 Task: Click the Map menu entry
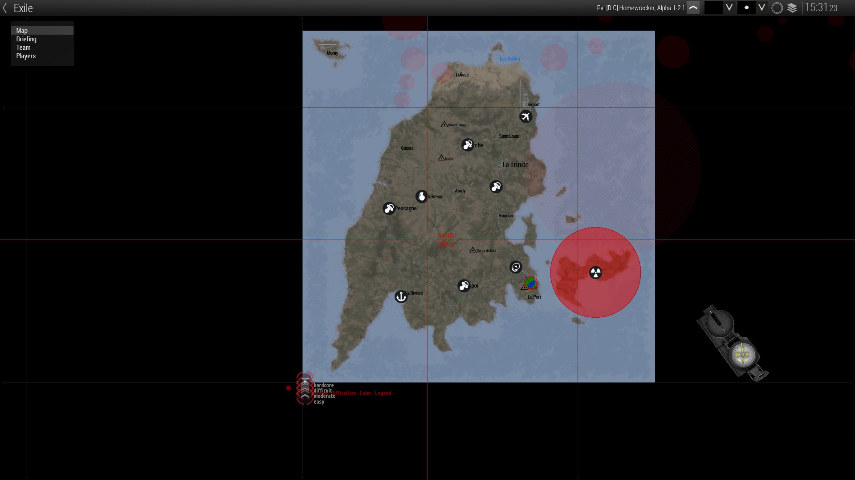22,31
